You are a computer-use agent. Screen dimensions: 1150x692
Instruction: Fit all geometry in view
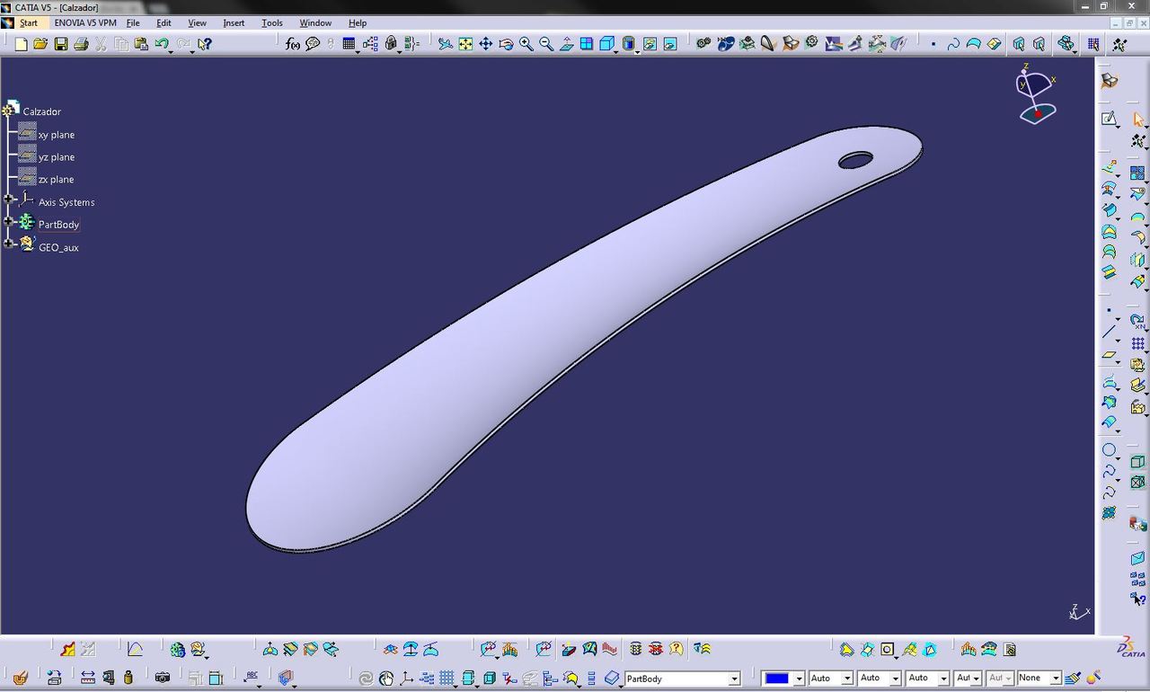(465, 43)
